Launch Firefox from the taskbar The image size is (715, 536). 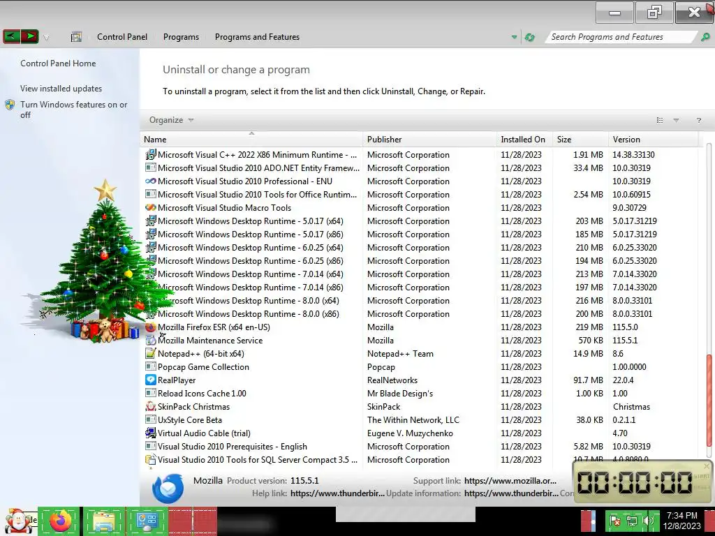60,521
